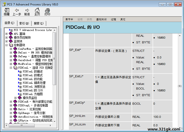Go back with the 上一步 arrow icon

(x=17, y=10)
